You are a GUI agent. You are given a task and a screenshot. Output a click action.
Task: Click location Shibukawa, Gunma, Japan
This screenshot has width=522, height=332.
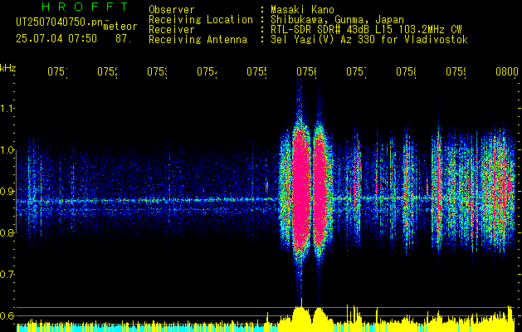(x=337, y=20)
